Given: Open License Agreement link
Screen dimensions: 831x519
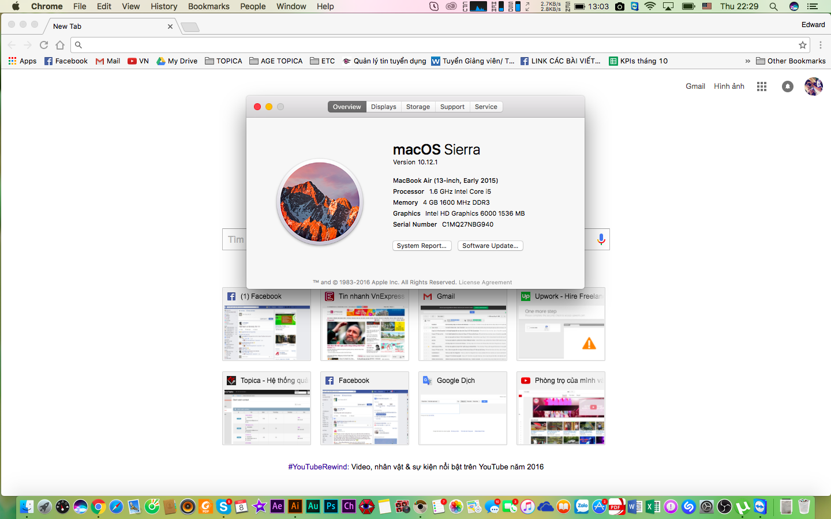Looking at the screenshot, I should tap(485, 283).
